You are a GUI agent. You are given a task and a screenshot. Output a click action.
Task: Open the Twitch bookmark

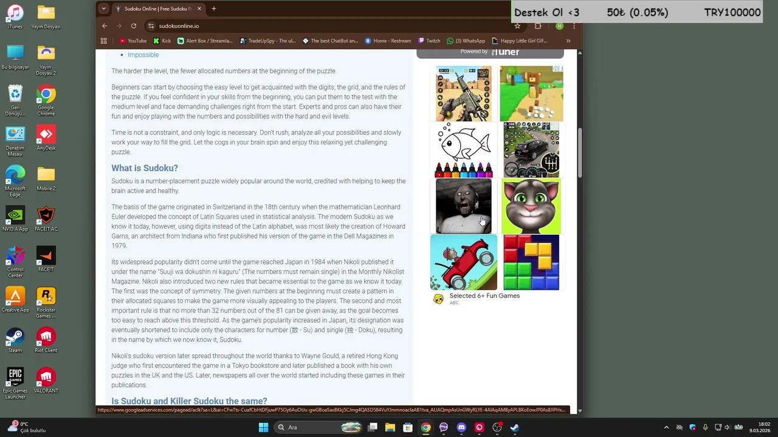(429, 41)
